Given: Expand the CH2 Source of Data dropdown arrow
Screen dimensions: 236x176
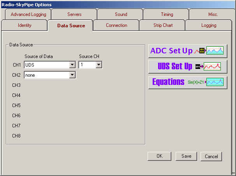Looking at the screenshot, I should (72, 75).
